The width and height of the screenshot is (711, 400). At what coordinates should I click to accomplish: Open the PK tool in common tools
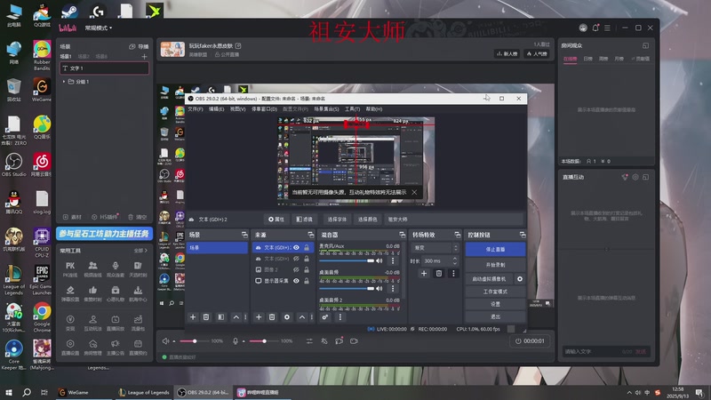click(70, 268)
